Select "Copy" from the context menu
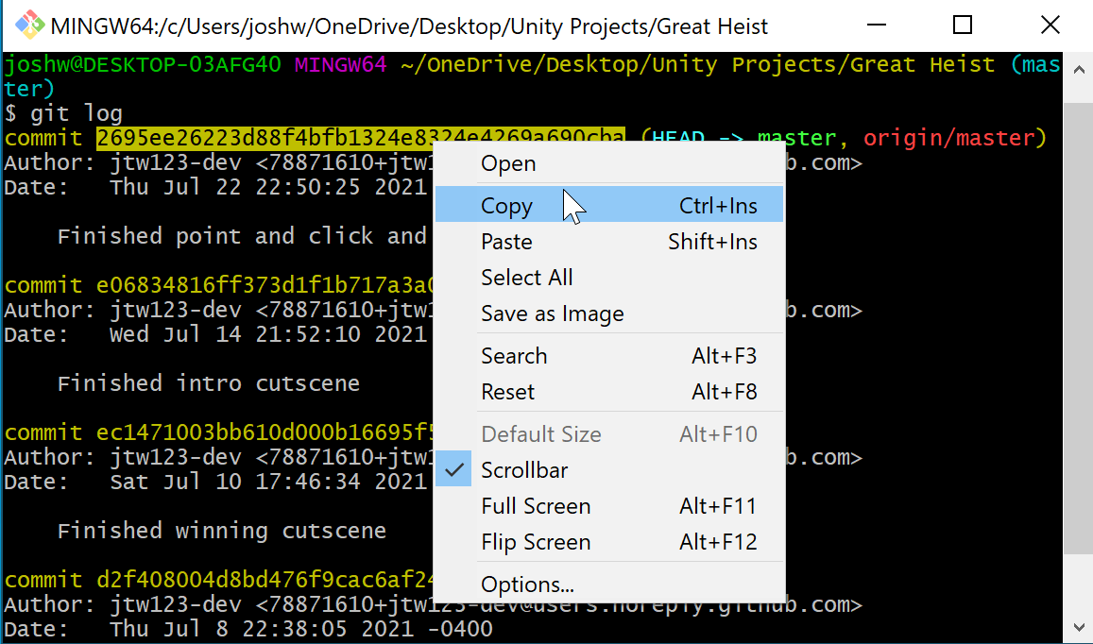 coord(507,205)
